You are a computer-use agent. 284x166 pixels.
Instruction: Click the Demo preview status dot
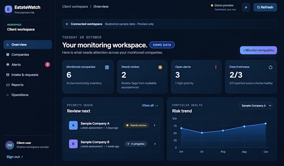[212, 5]
